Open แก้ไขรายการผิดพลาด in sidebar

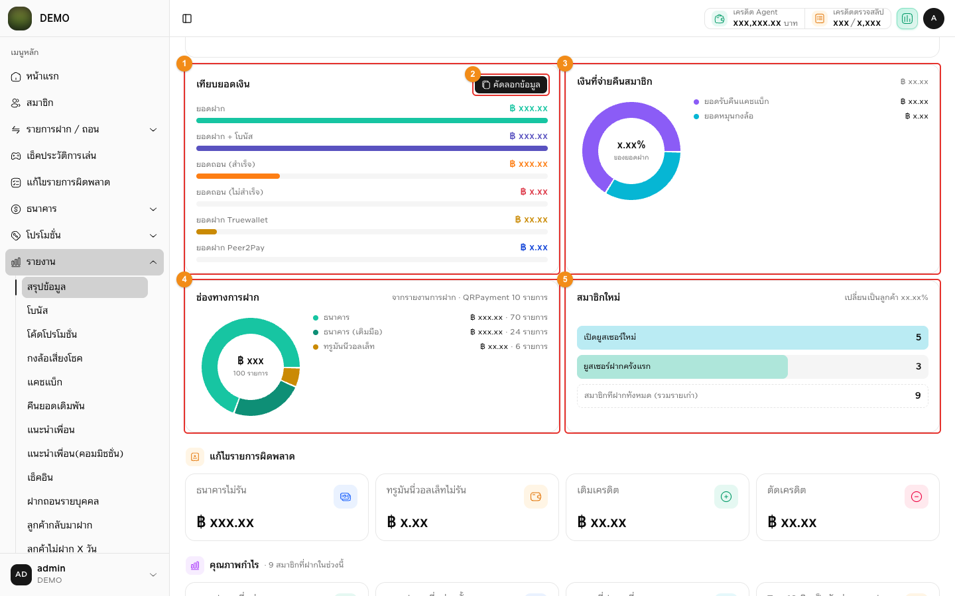[x=84, y=183]
